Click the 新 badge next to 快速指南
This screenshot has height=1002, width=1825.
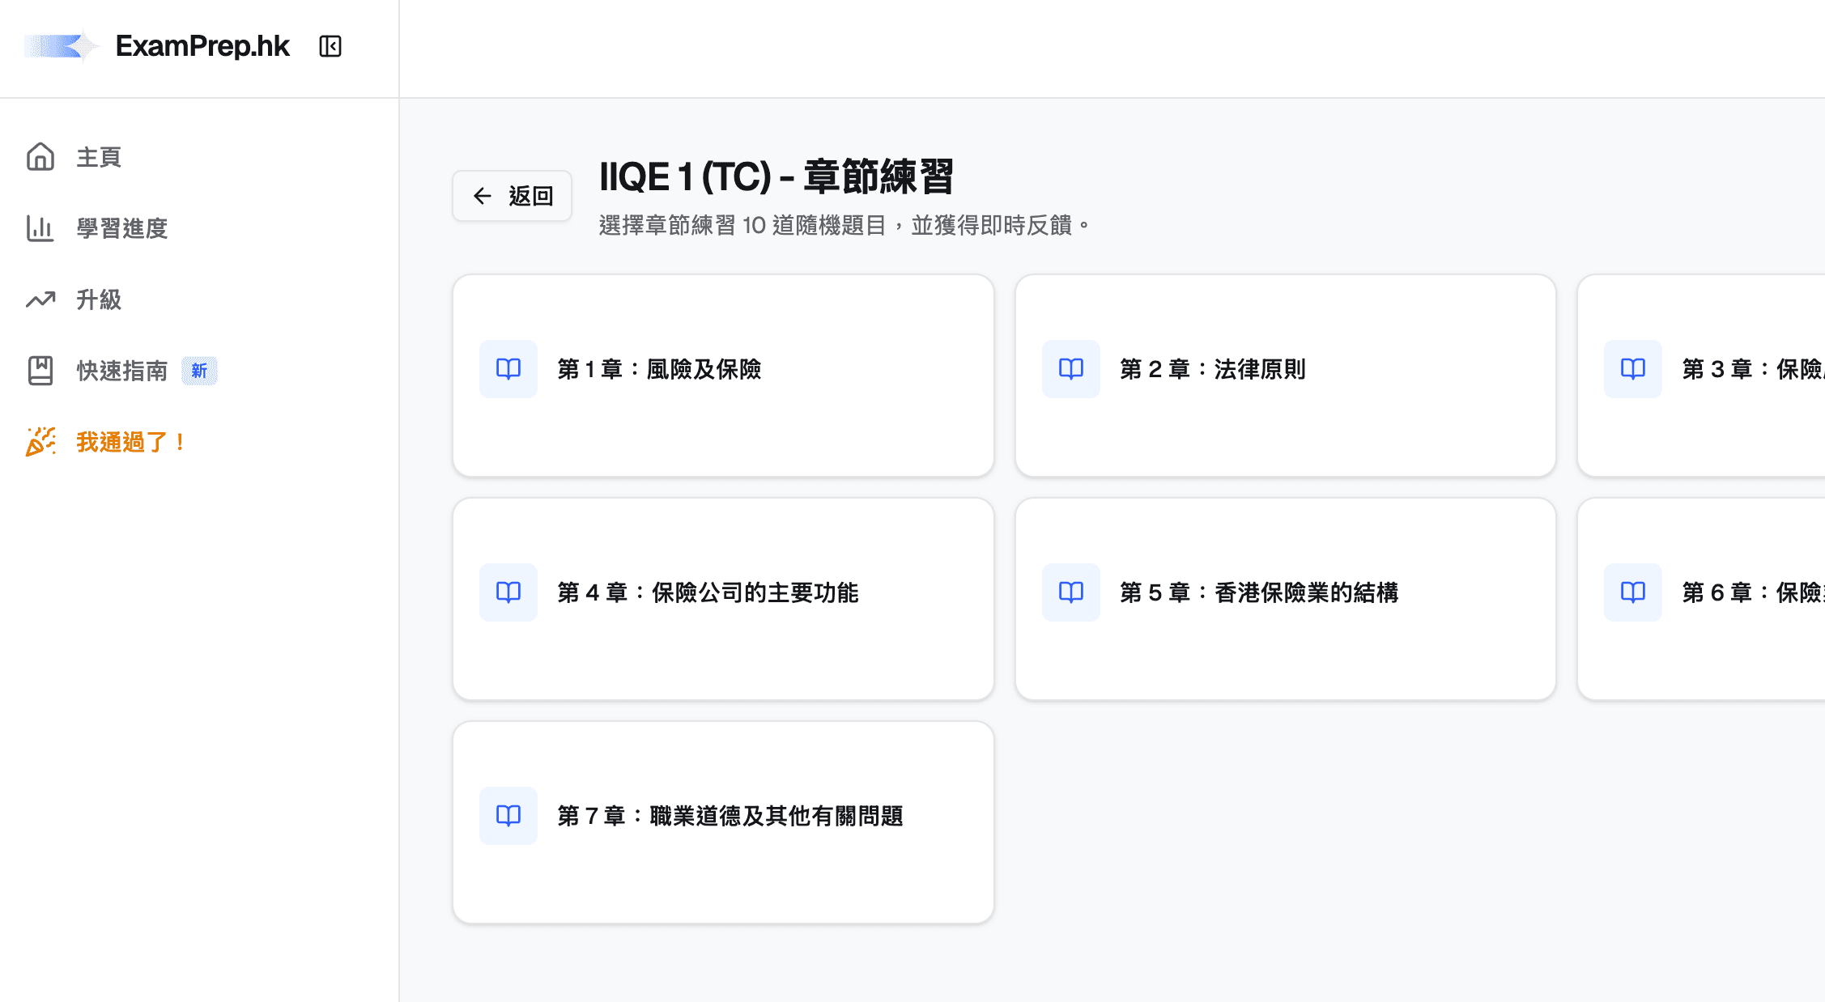(199, 370)
